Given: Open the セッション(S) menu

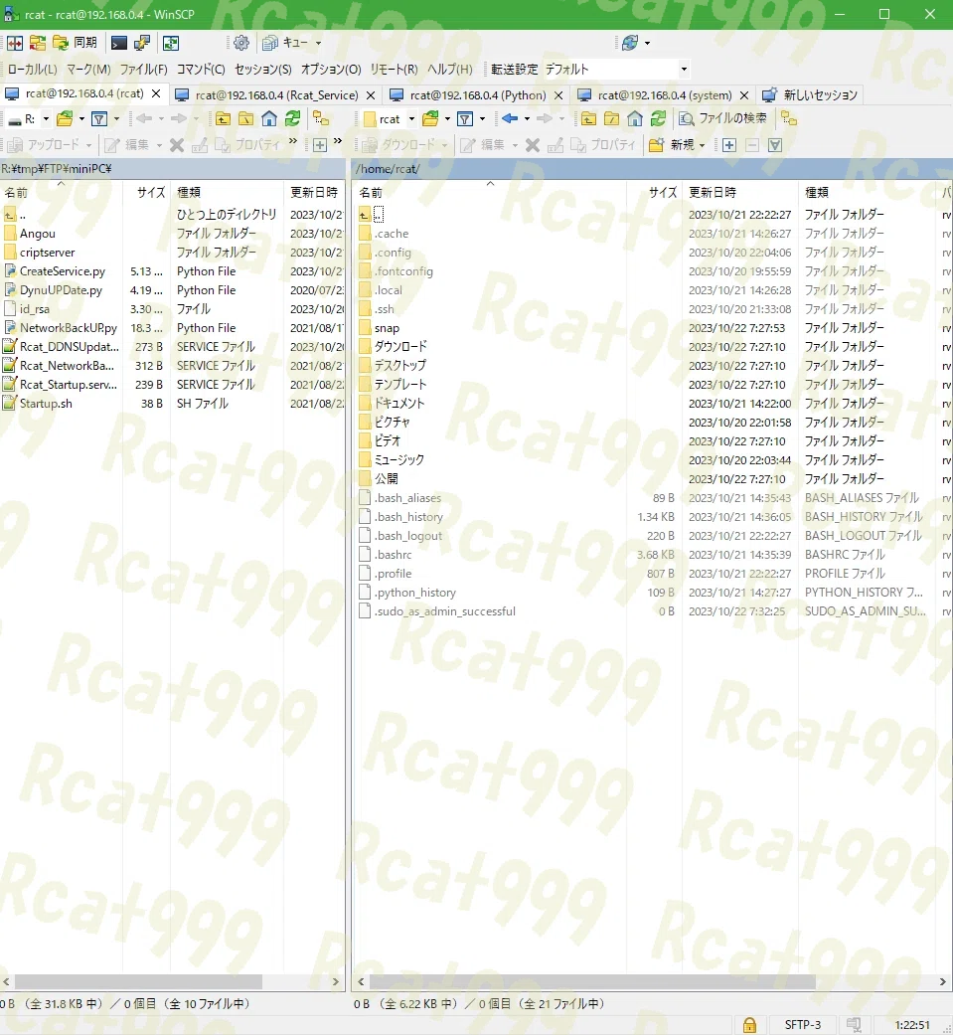Looking at the screenshot, I should pos(263,69).
